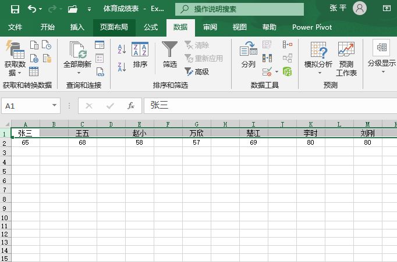Switch to the Insert (插入) tab
This screenshot has width=397, height=262.
(x=77, y=27)
